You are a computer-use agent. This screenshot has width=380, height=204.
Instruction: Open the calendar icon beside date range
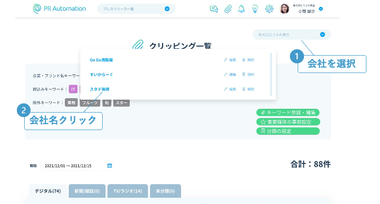click(x=109, y=166)
